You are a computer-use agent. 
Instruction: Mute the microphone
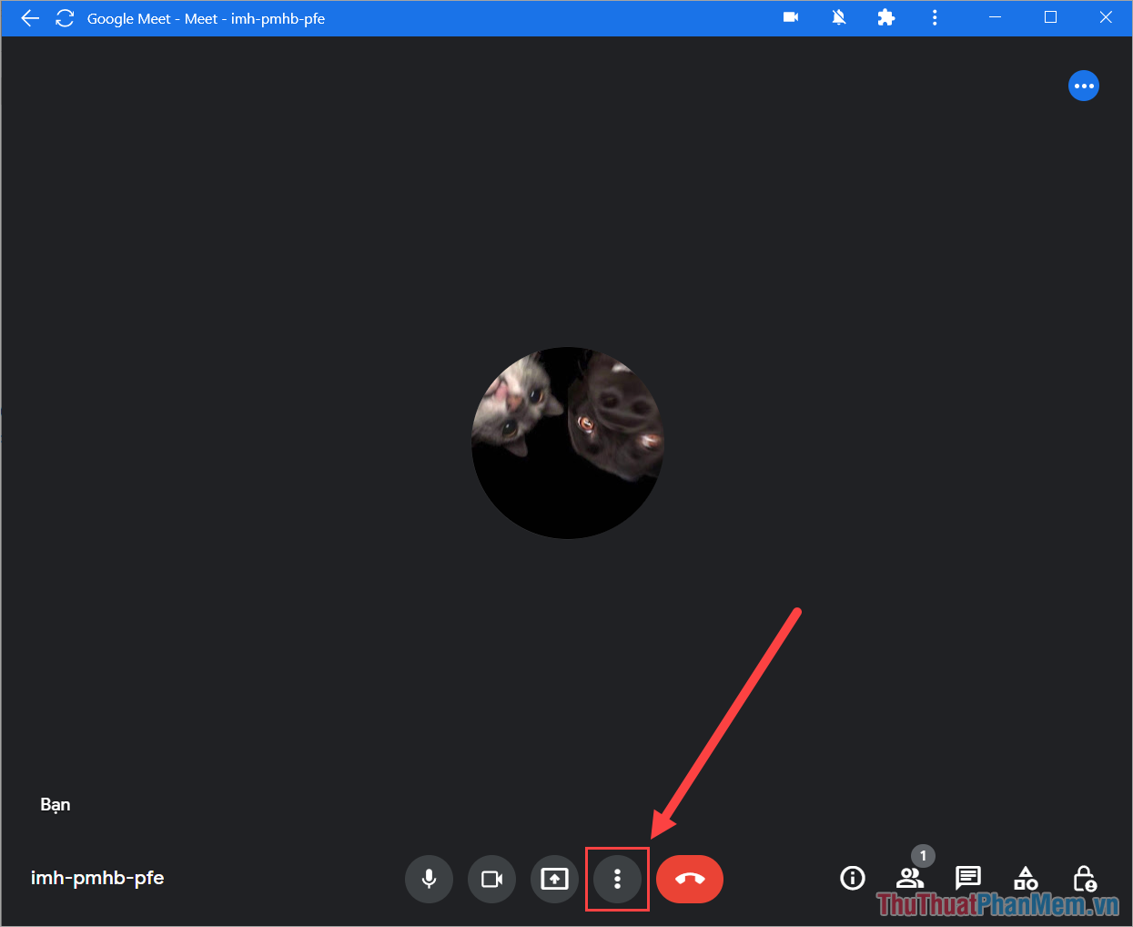(x=429, y=879)
